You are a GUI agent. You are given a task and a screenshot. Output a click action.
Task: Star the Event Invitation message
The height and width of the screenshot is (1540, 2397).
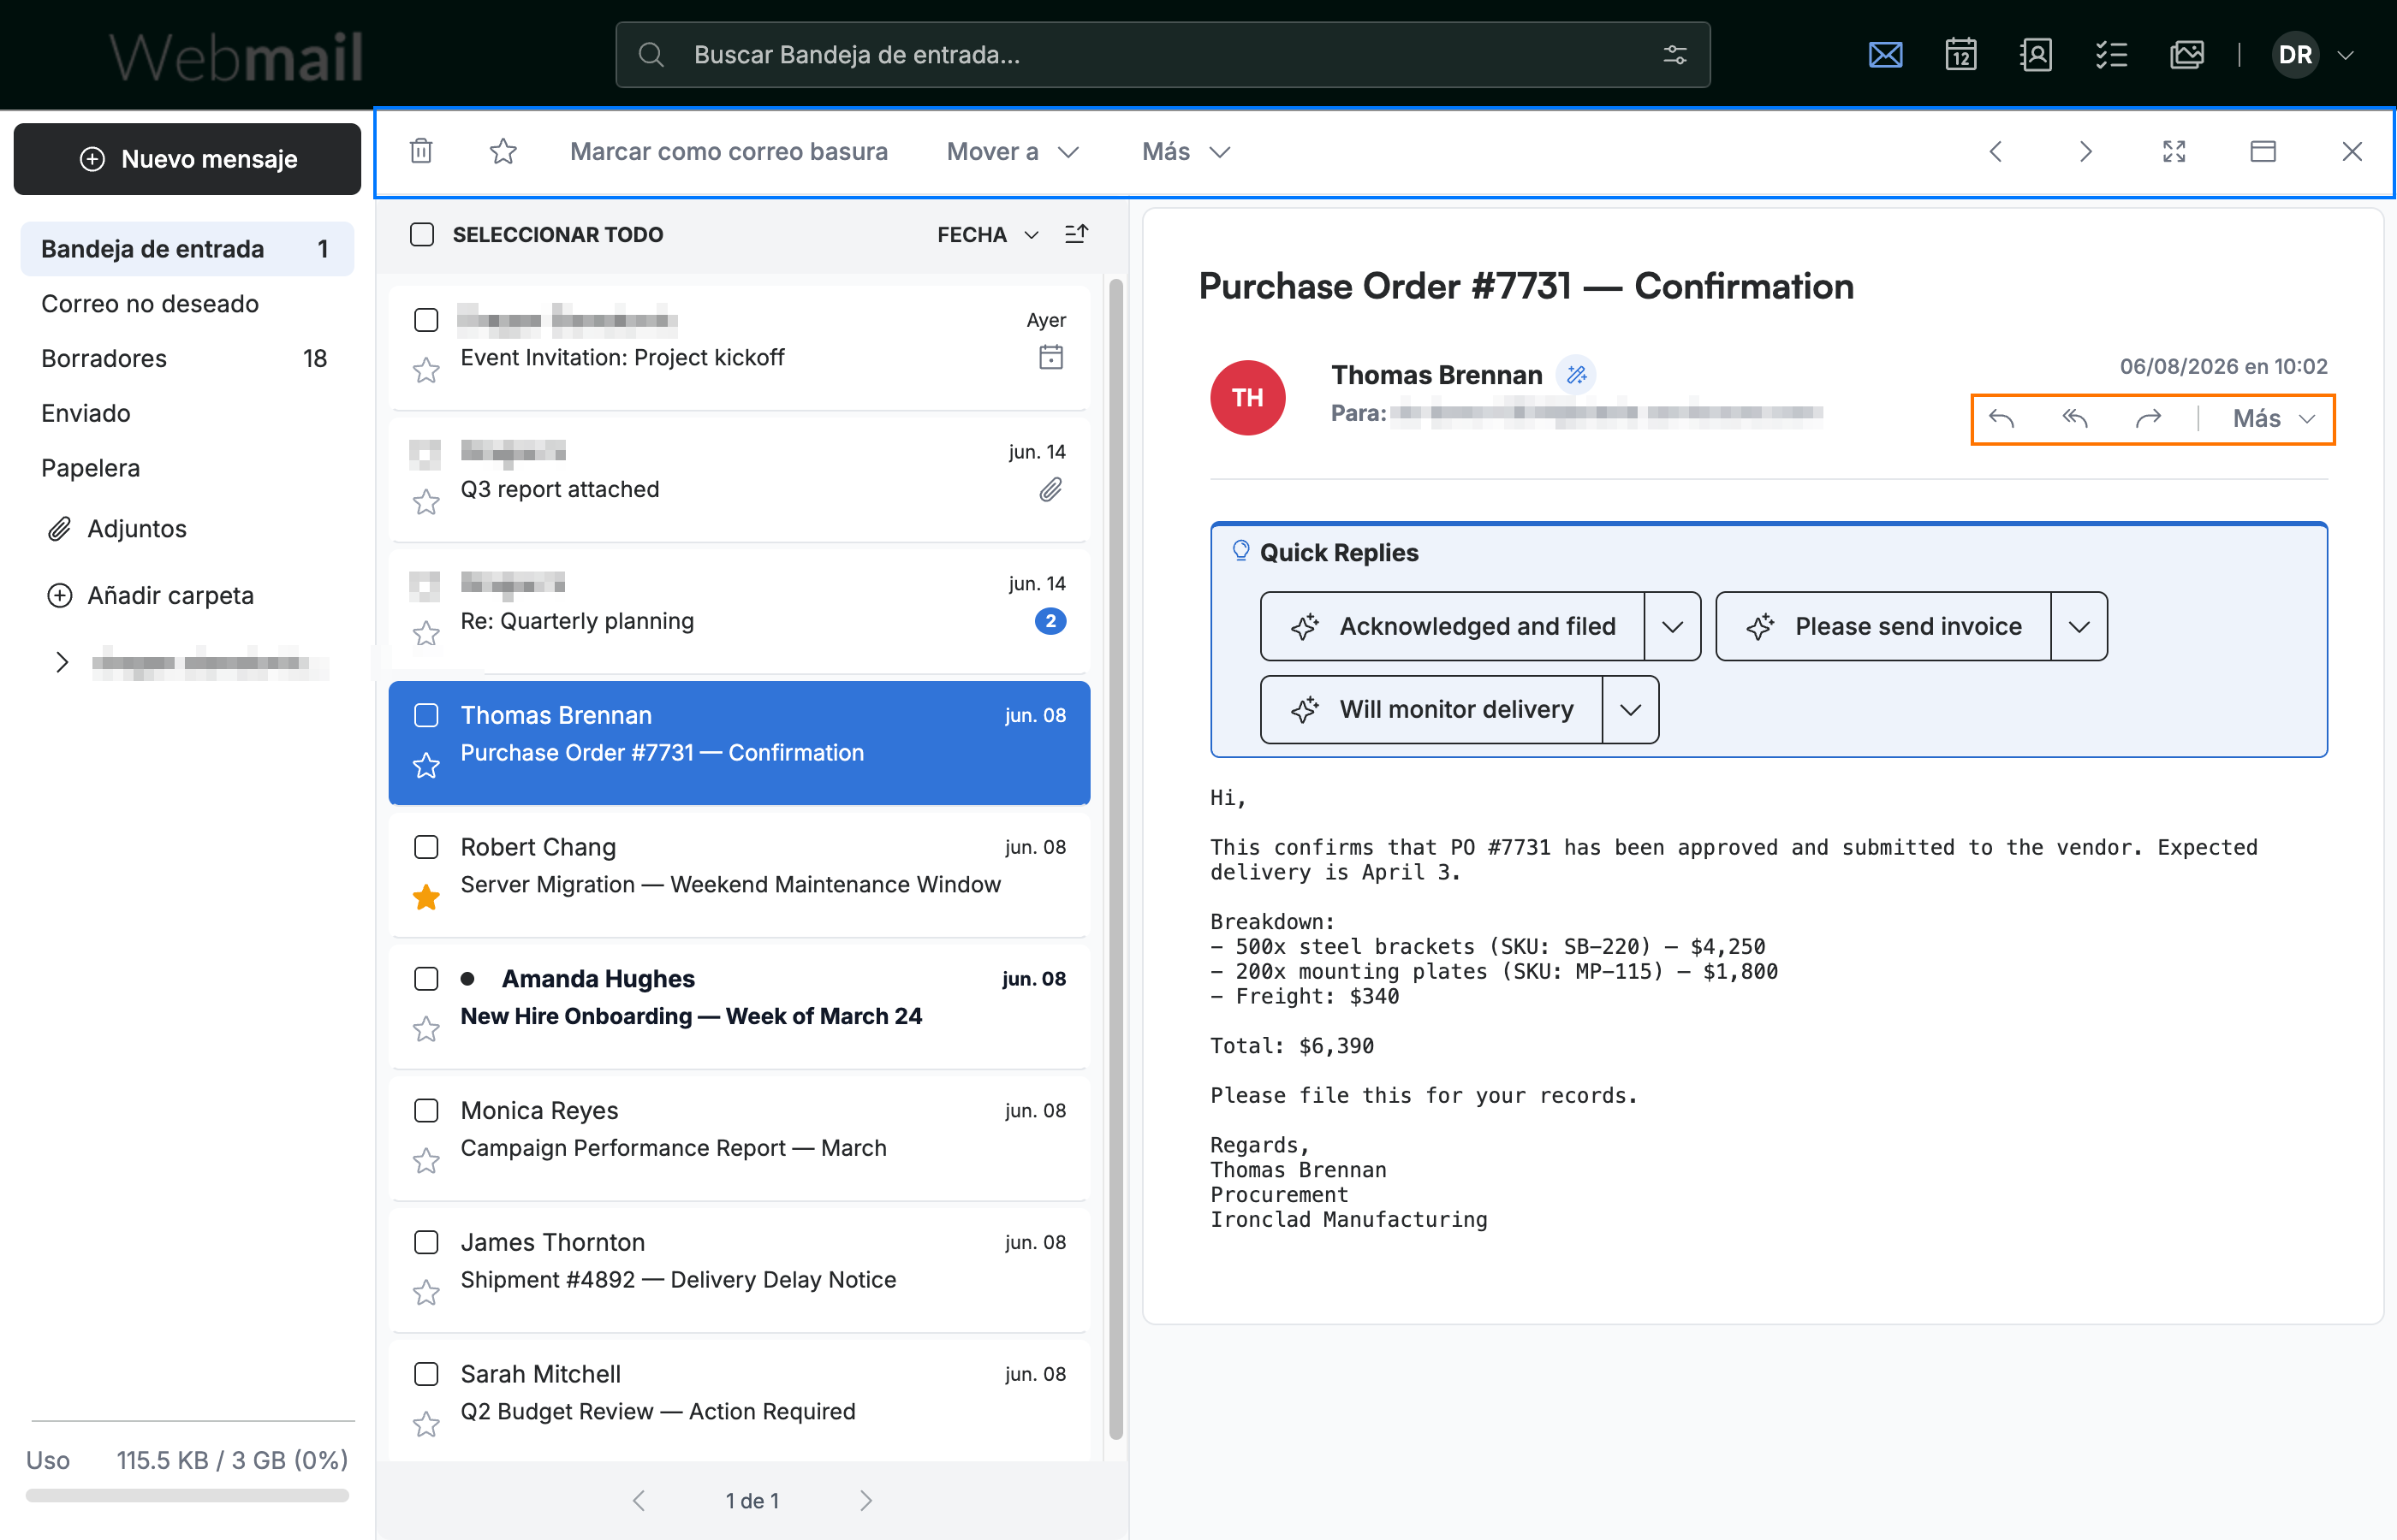(426, 371)
